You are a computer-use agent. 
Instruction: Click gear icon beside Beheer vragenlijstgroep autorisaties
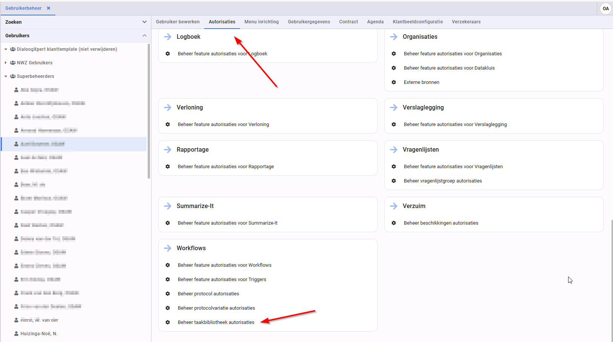[x=394, y=181]
